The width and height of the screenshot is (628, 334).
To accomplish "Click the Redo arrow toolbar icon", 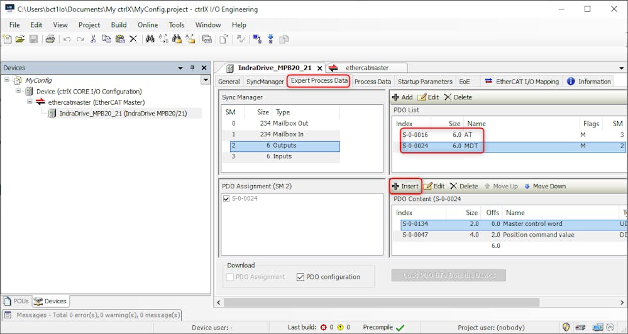I will (x=80, y=39).
